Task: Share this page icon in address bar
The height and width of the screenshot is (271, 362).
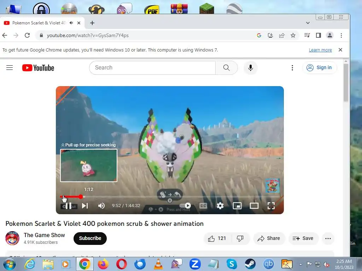Action: (282, 35)
